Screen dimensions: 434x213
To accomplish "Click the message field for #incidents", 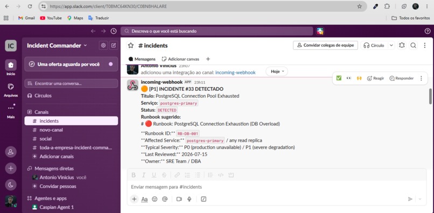I will [277, 187].
